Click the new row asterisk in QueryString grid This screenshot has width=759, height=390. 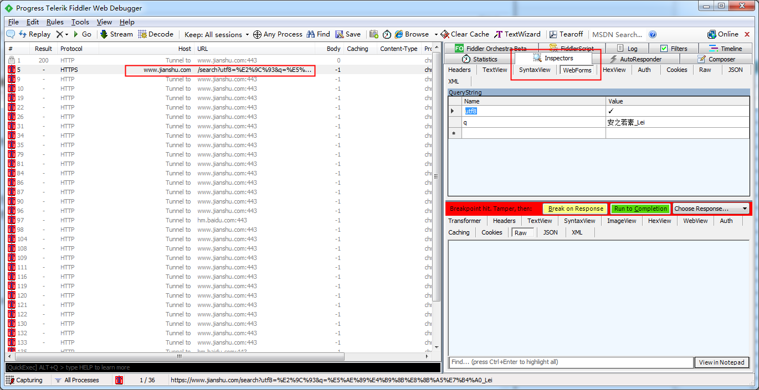click(455, 133)
